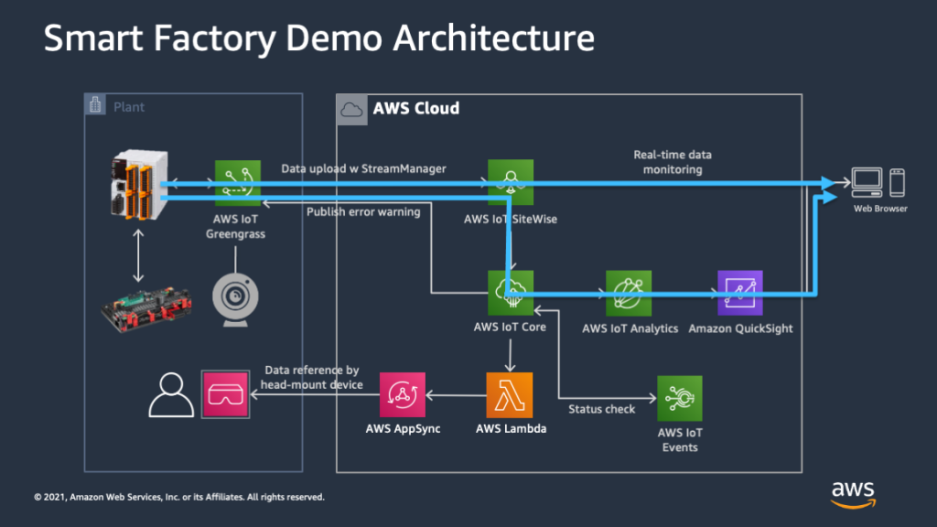Click the factory icon beside the Plant label
Screen dimensions: 937x527
94,104
